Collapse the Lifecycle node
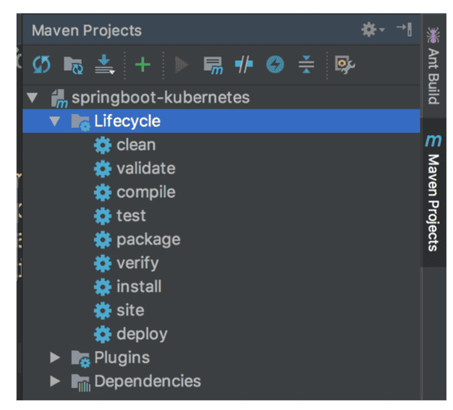The image size is (453, 410). pyautogui.click(x=55, y=121)
